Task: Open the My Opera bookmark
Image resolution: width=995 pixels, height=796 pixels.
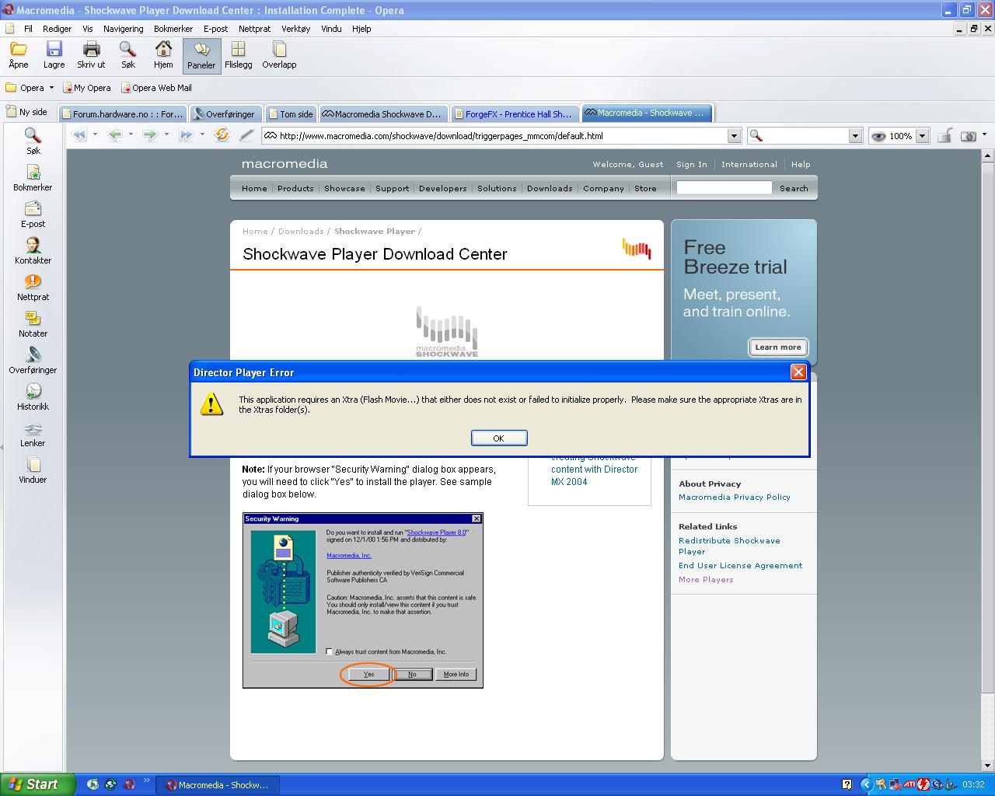Action: [87, 88]
